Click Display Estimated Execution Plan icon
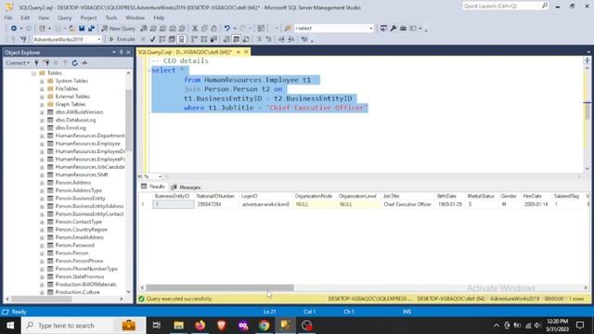This screenshot has height=334, width=594. (x=161, y=39)
